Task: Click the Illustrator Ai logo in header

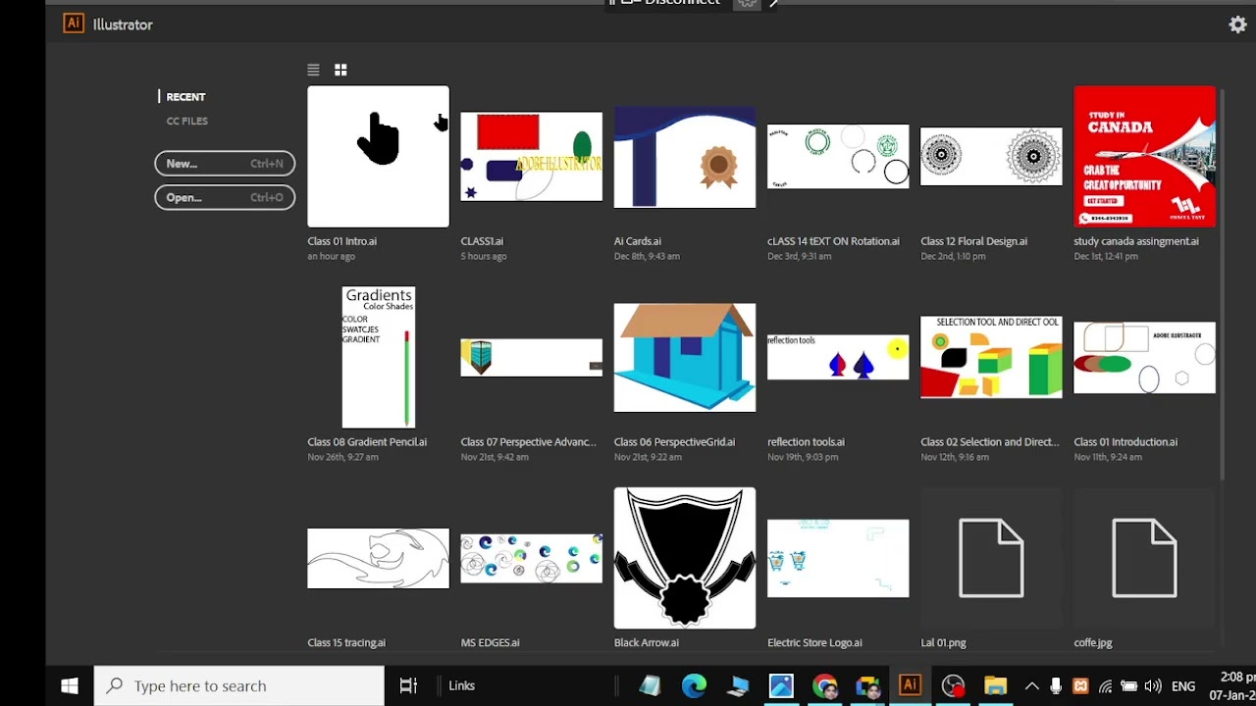Action: coord(74,24)
